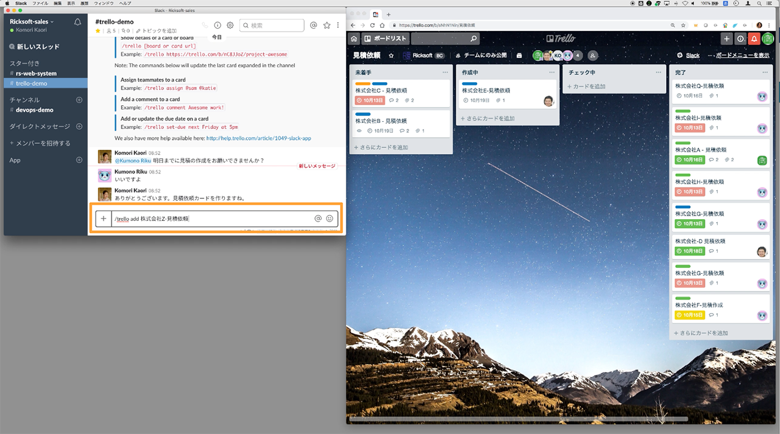Screen dimensions: 780x434
Task: Open the チェック中 list actions menu
Action: click(x=658, y=72)
